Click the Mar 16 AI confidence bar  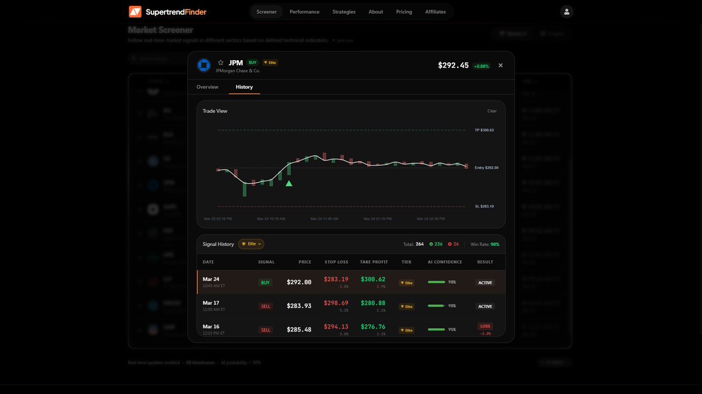tap(436, 330)
